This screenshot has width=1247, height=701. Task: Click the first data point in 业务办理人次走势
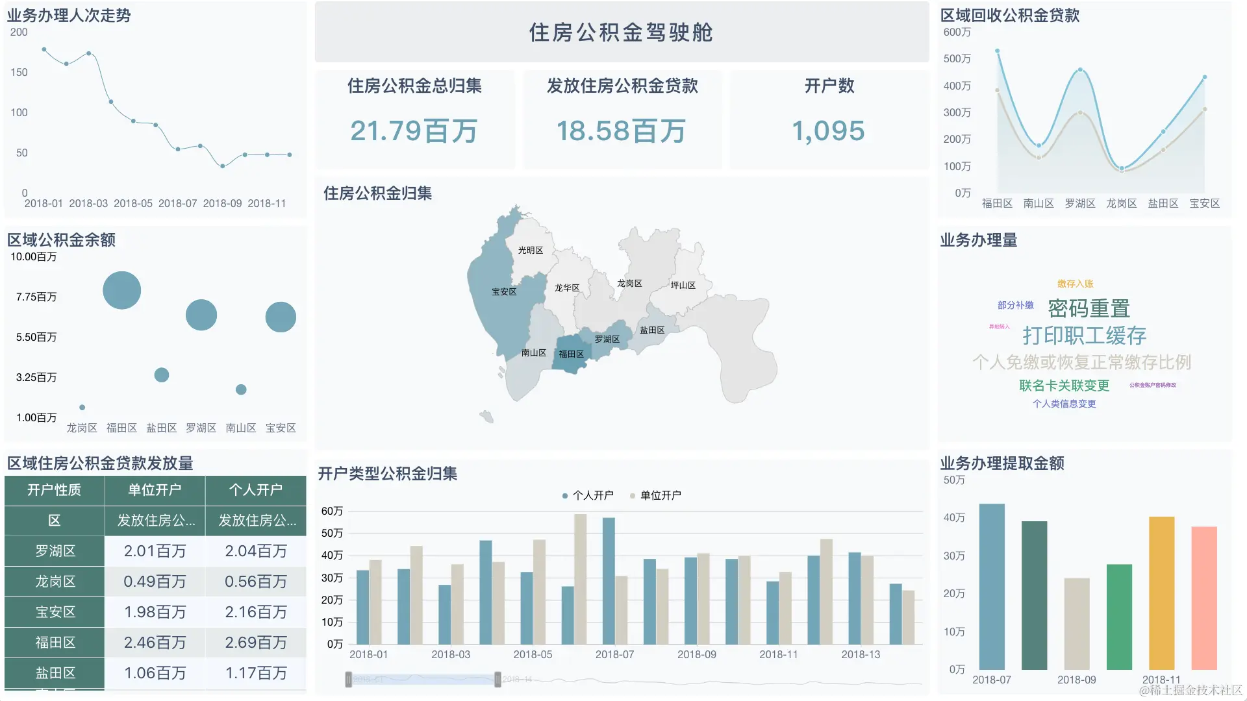coord(44,48)
